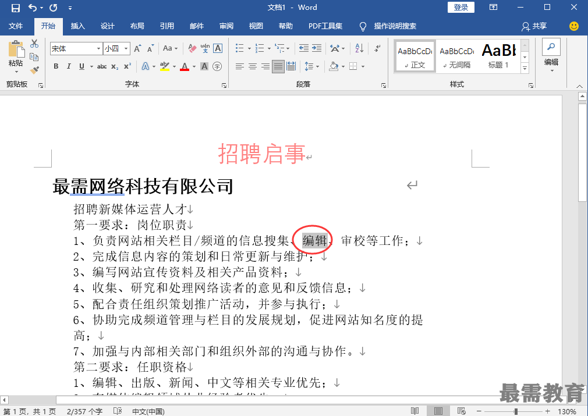Viewport: 588px width, 416px height.
Task: Increase paragraph indent
Action: tap(317, 48)
